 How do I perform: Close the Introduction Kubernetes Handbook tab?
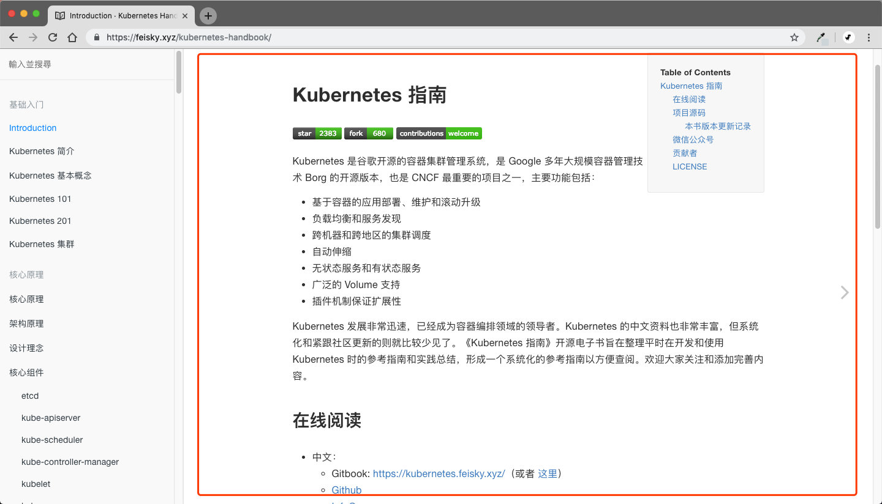pyautogui.click(x=185, y=16)
